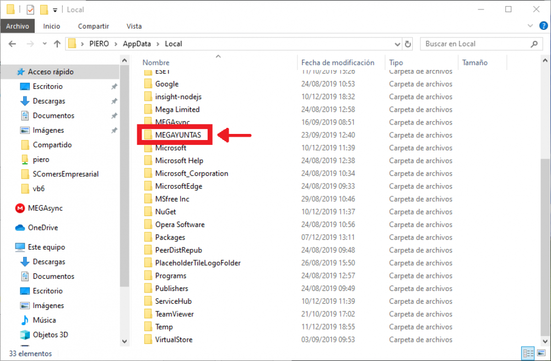Image resolution: width=551 pixels, height=361 pixels.
Task: Click New folder quick access toolbar icon
Action: (x=44, y=9)
